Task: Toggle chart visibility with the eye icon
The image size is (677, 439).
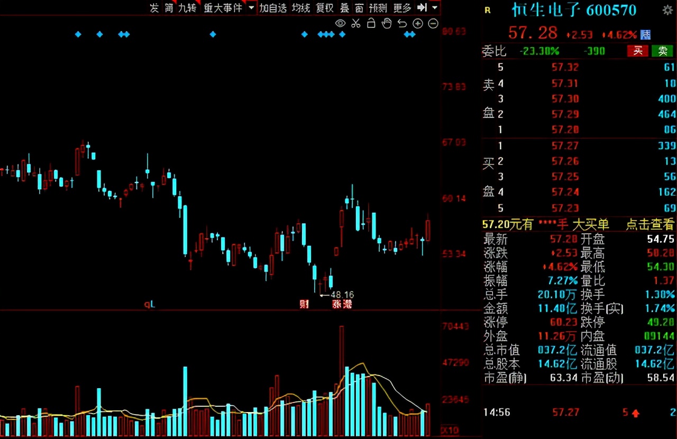Action: click(x=340, y=23)
